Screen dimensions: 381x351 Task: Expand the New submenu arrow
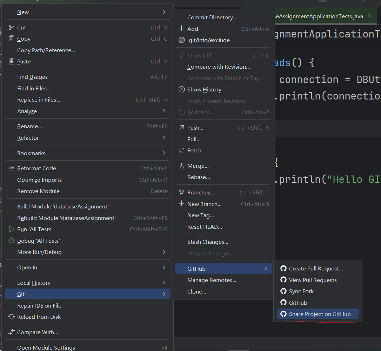(164, 12)
